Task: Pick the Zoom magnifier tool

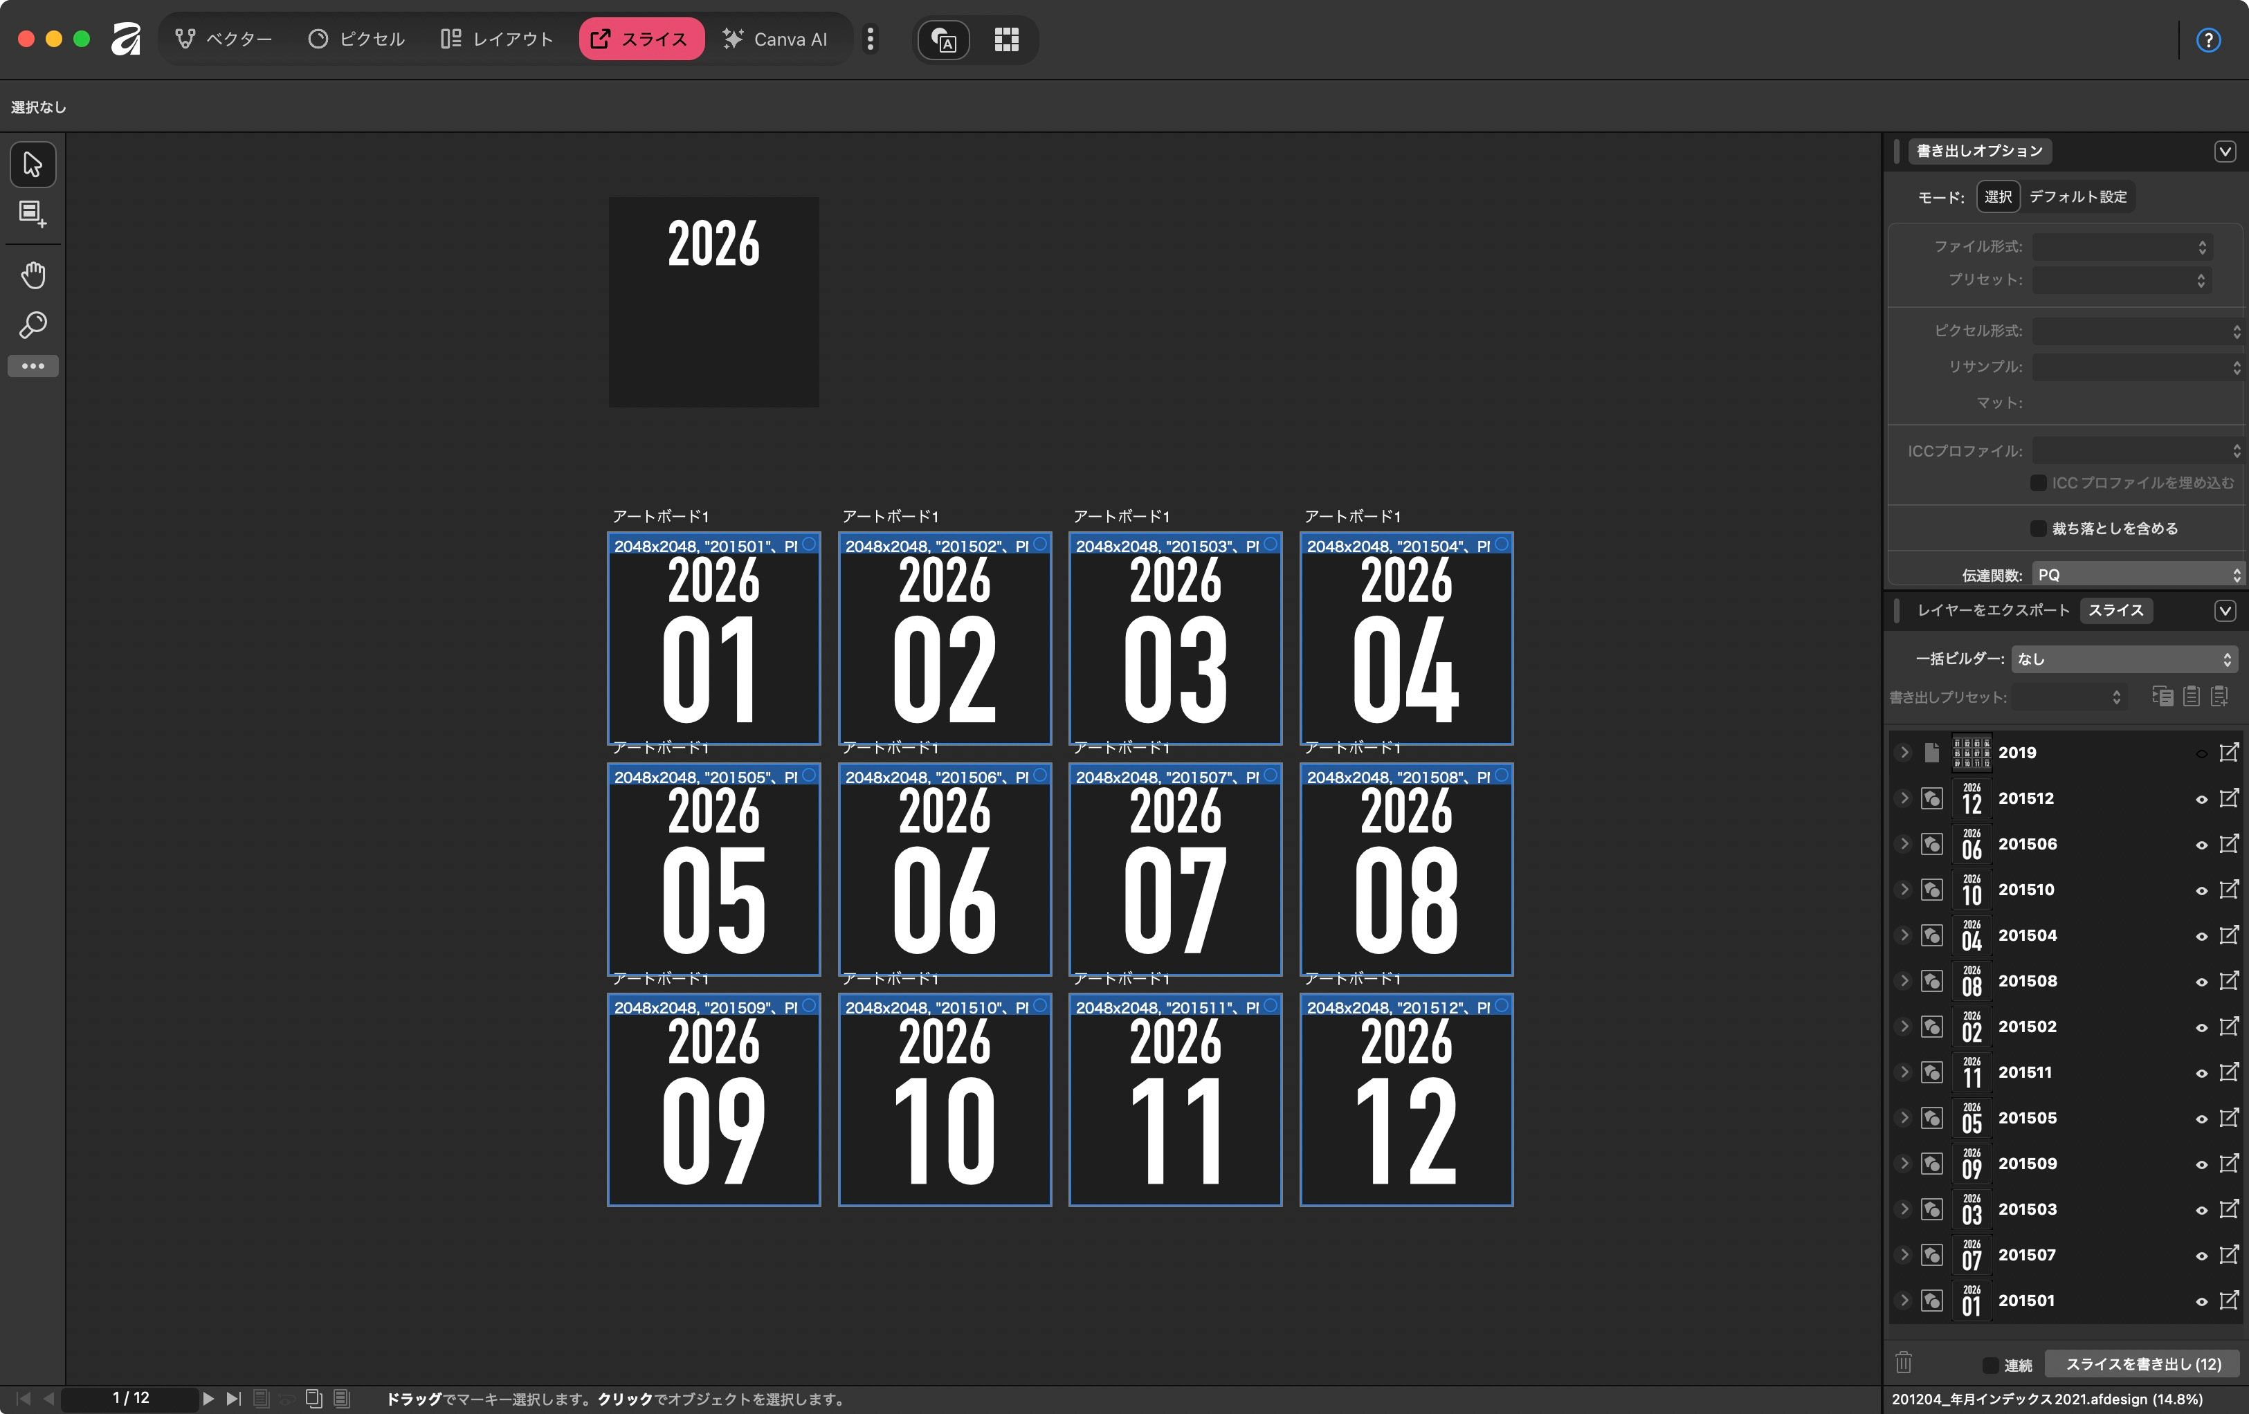Action: (x=33, y=325)
